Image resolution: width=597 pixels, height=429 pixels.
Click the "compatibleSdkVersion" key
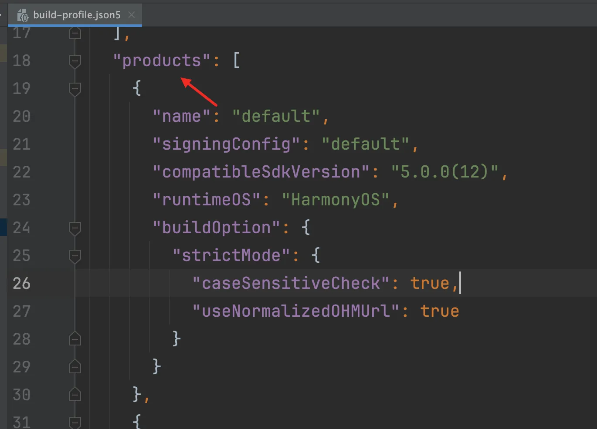click(261, 172)
